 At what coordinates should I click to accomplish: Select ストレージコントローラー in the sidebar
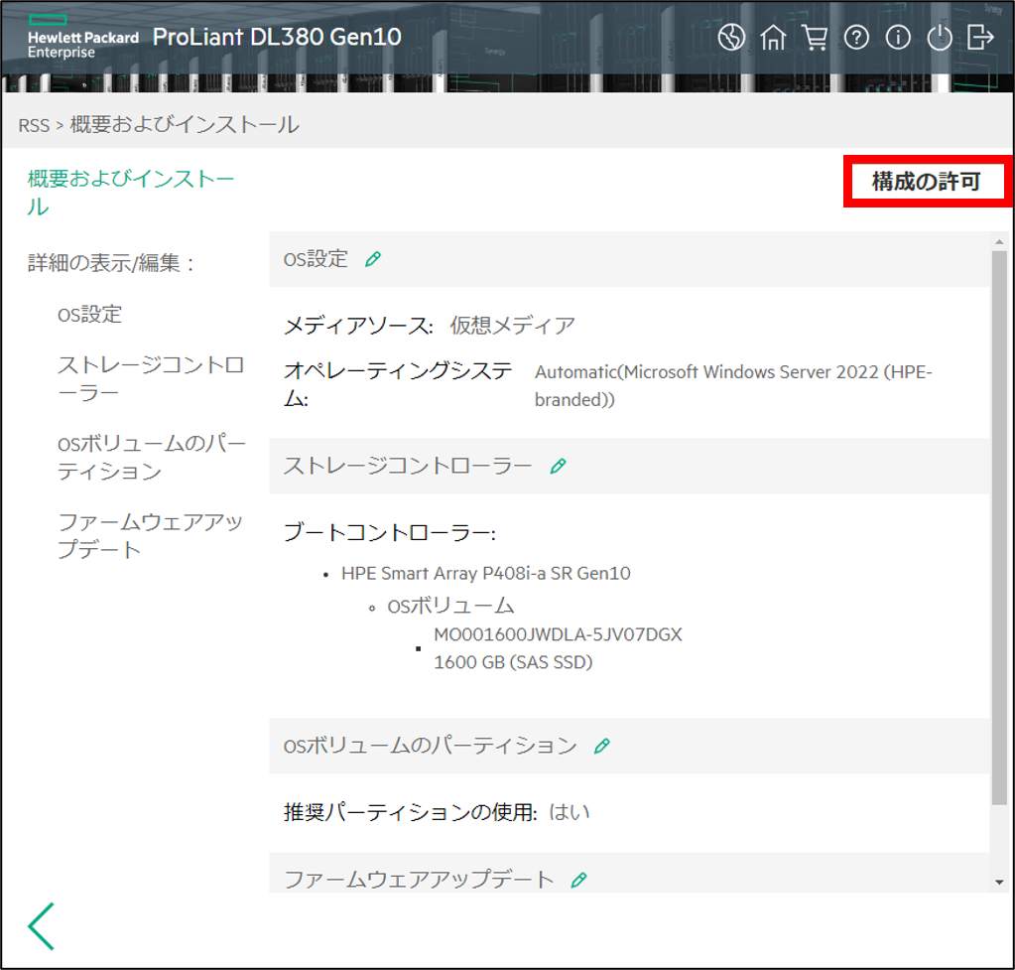[151, 379]
